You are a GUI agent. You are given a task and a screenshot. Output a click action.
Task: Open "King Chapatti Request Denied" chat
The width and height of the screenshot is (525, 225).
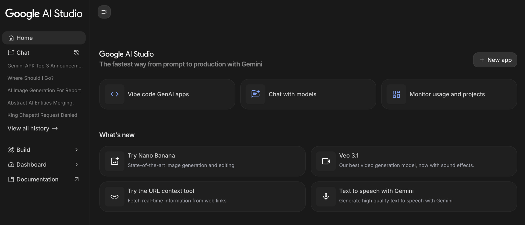pyautogui.click(x=42, y=115)
